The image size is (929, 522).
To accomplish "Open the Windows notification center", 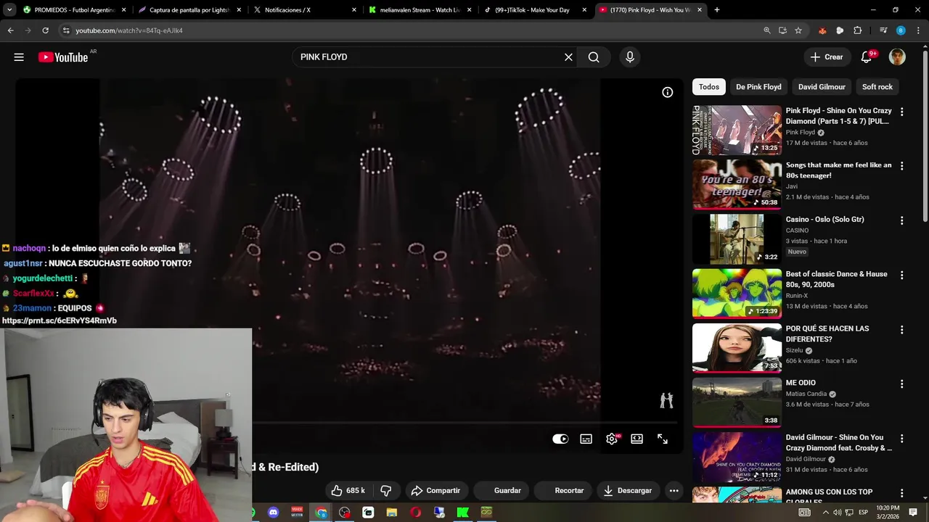I will tap(913, 513).
